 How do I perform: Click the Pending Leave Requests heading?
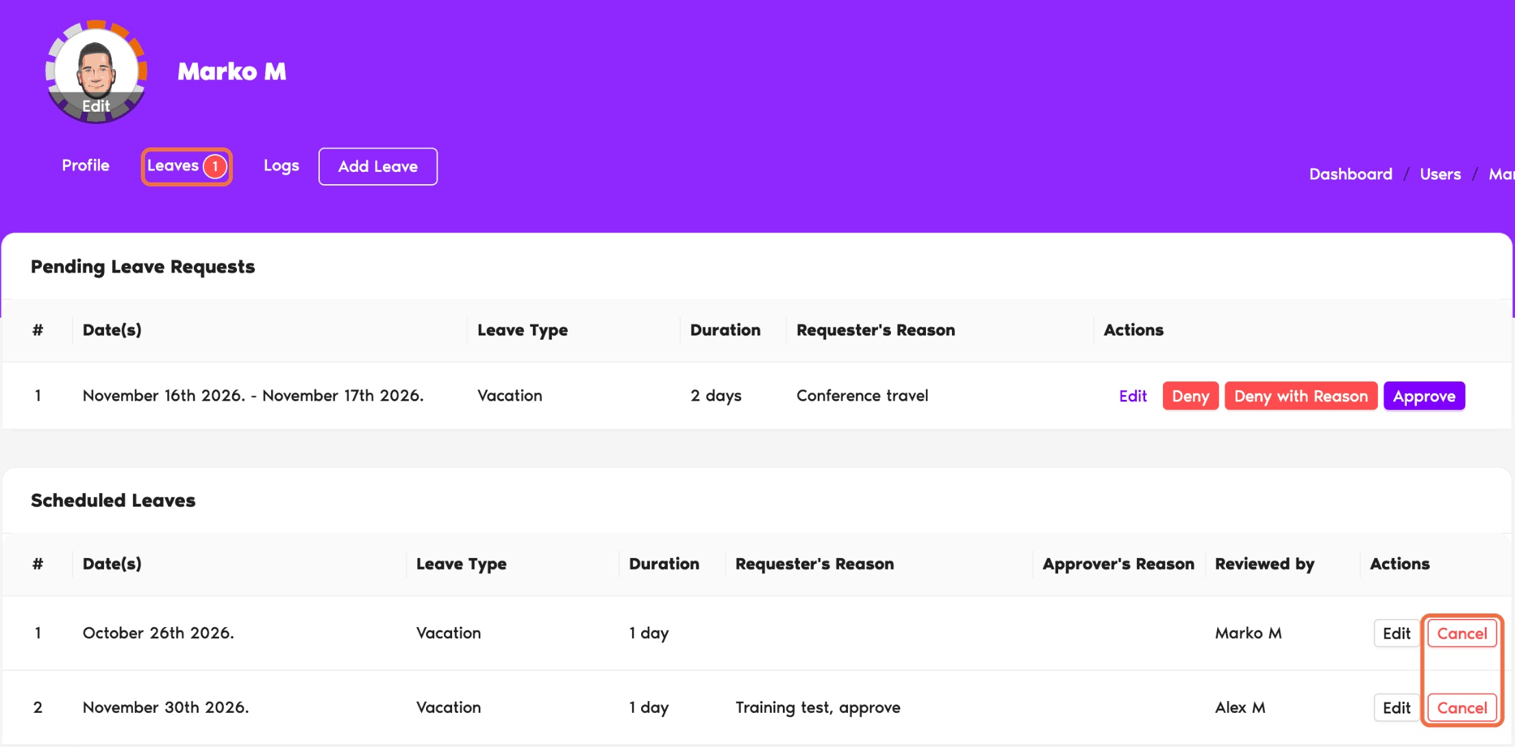[142, 266]
